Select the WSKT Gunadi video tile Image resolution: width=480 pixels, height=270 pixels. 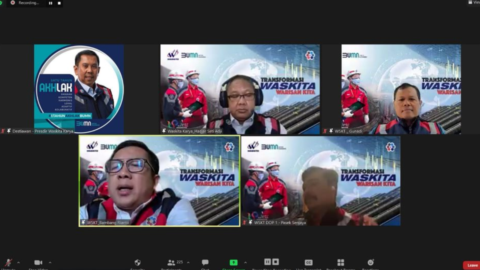pos(401,89)
